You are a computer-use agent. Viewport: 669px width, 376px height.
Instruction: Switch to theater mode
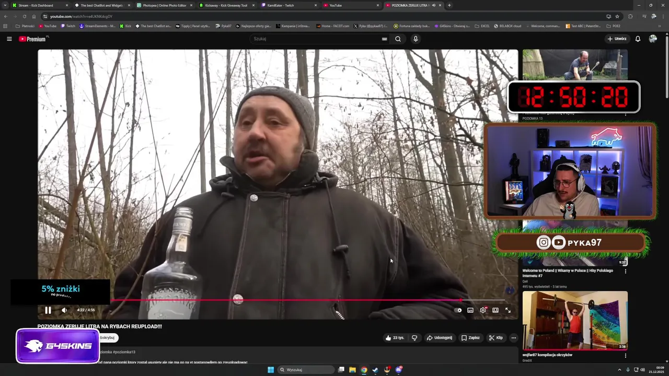tap(495, 310)
